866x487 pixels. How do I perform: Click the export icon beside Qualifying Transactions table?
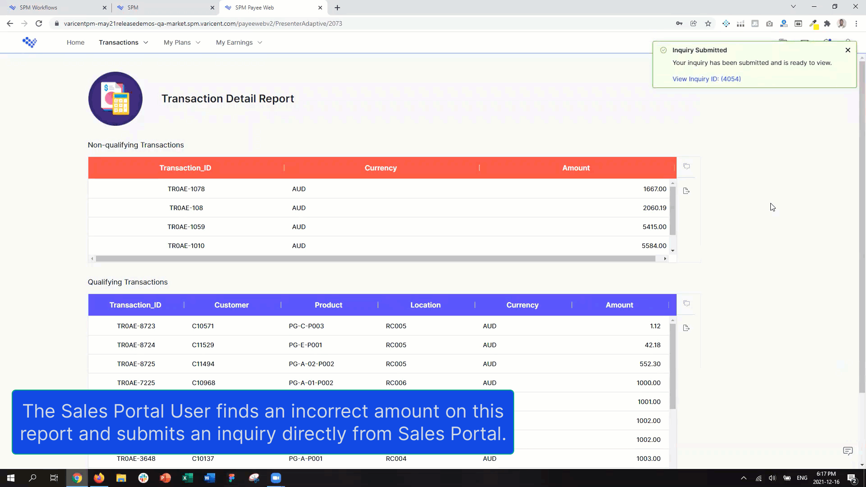tap(686, 328)
